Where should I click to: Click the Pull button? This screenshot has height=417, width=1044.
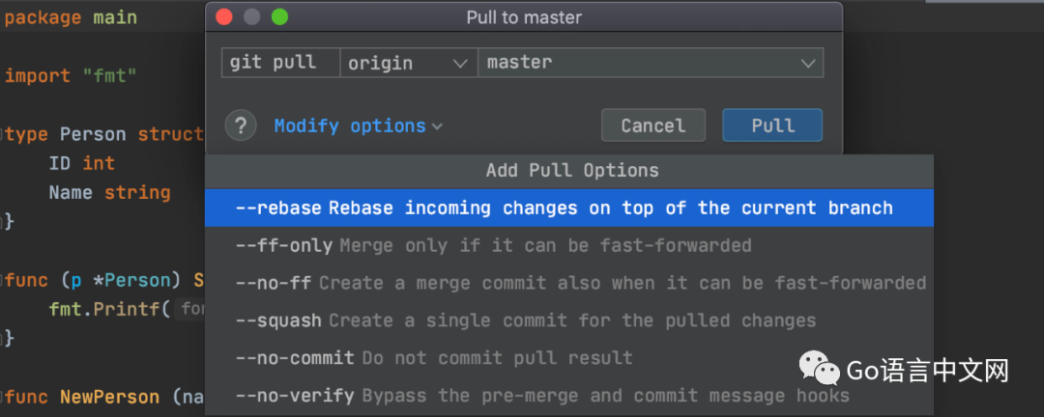pyautogui.click(x=772, y=125)
